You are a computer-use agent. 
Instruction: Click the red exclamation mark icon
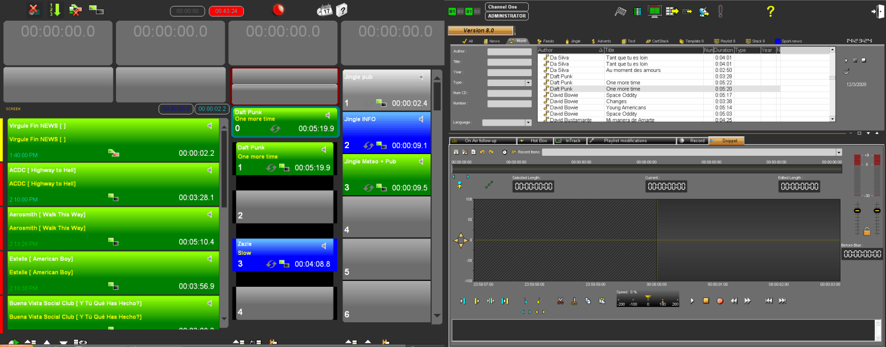(720, 11)
